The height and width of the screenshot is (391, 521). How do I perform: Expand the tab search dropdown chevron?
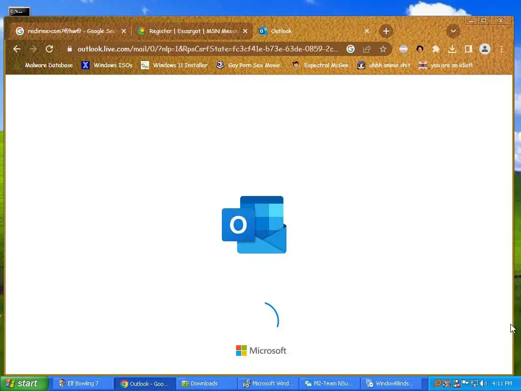(453, 31)
